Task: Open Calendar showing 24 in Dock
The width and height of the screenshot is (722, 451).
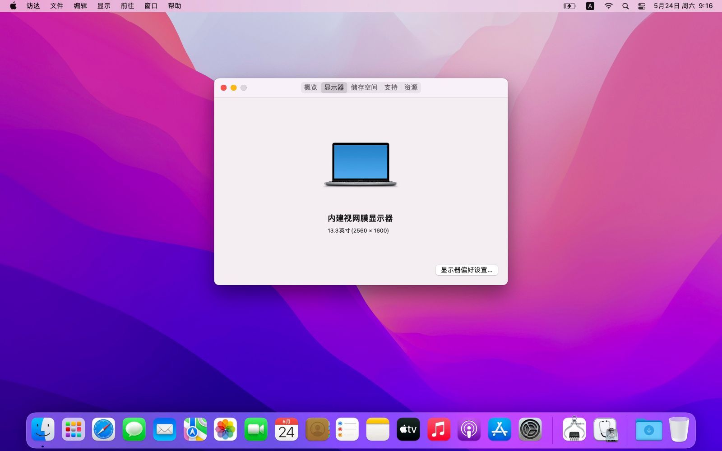Action: (287, 429)
